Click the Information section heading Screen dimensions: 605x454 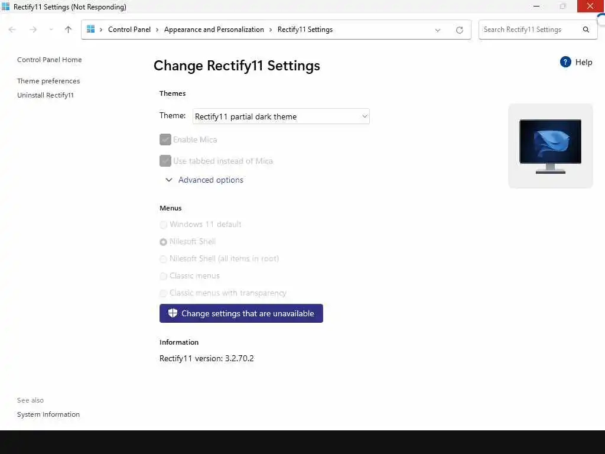click(x=179, y=342)
